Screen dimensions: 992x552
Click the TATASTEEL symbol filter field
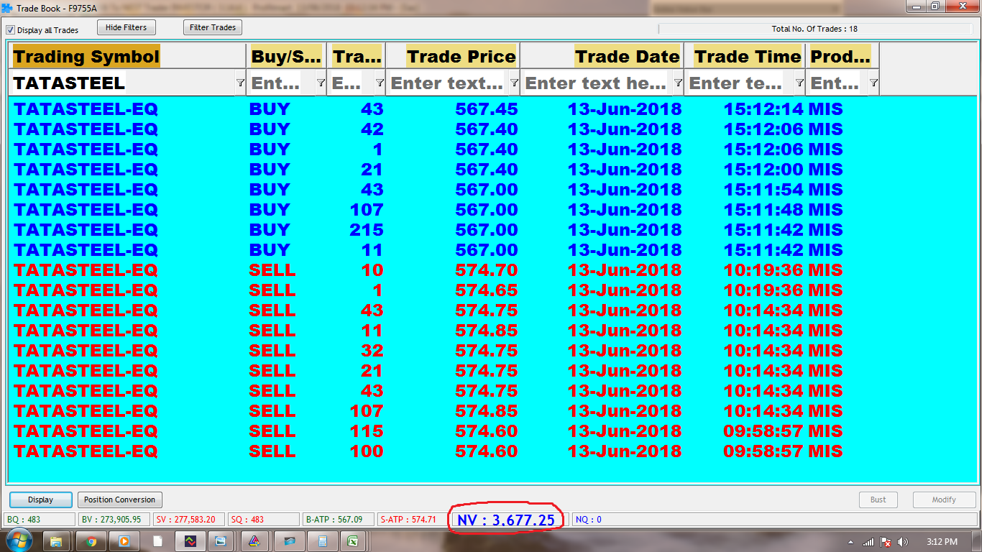(x=124, y=83)
